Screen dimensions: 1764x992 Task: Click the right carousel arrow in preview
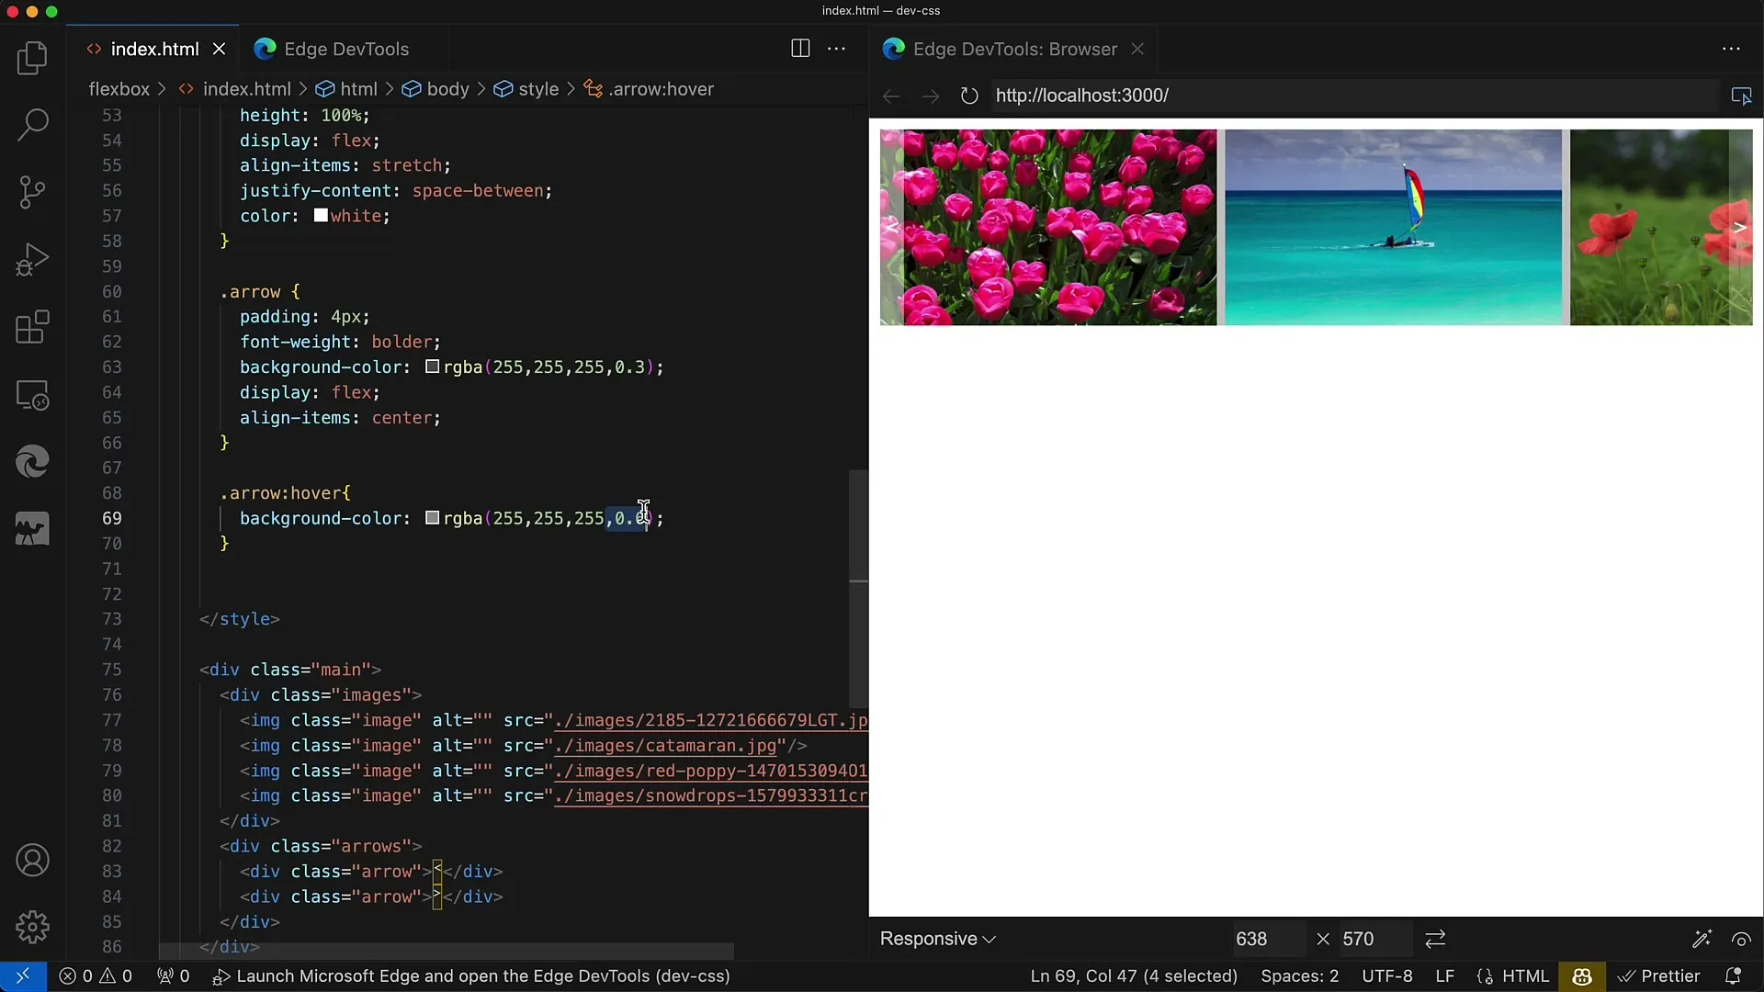1740,227
